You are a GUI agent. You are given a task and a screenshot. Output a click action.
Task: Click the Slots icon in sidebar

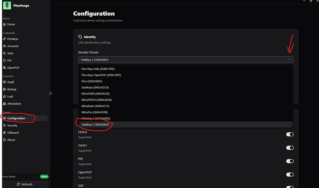click(x=5, y=53)
